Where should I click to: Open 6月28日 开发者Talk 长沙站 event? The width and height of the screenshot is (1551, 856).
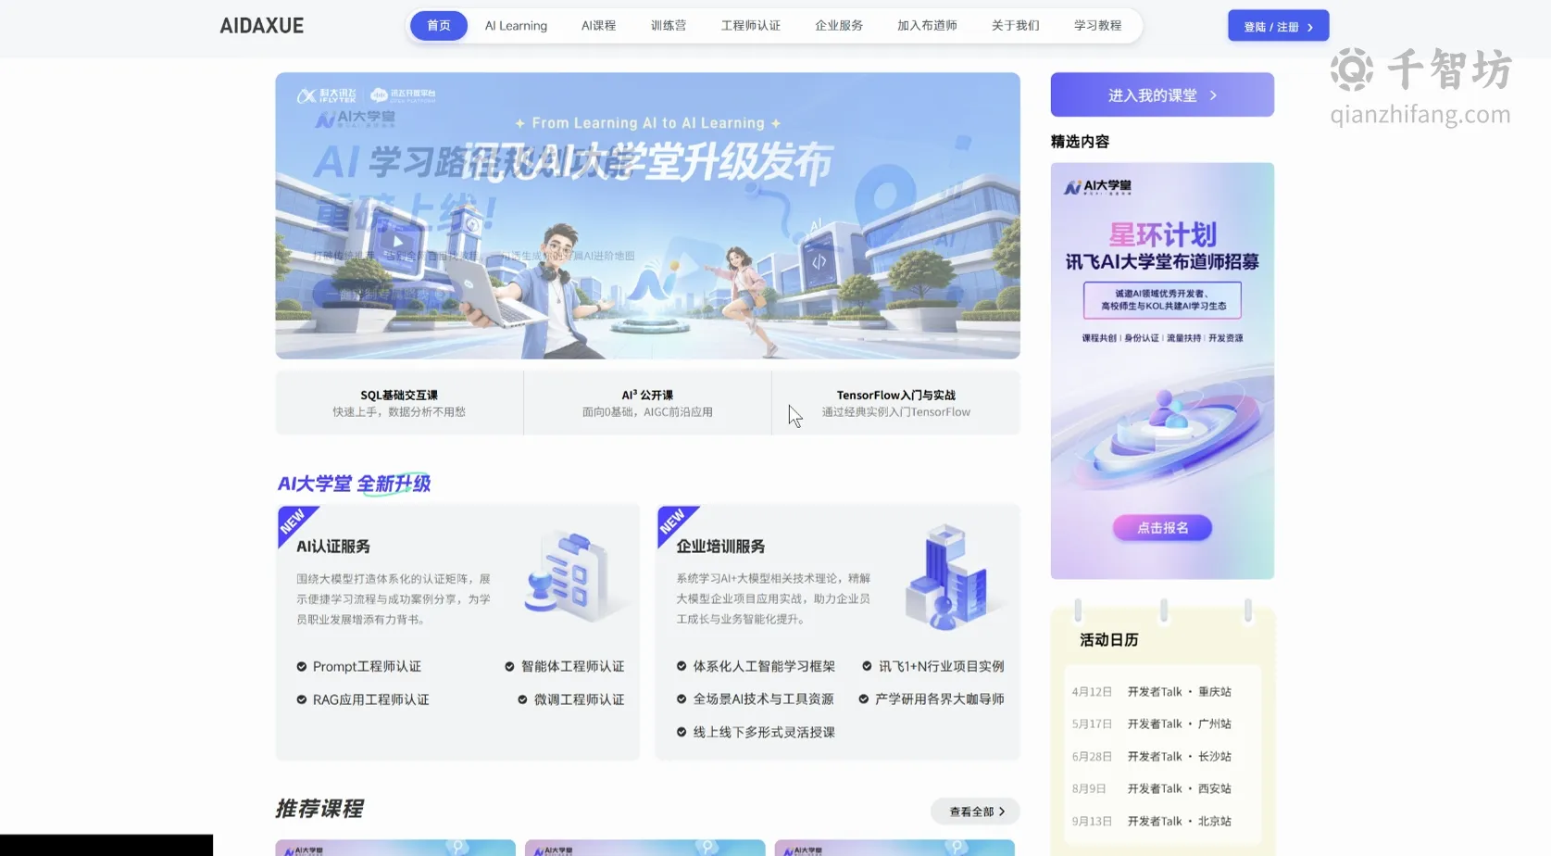1152,757
